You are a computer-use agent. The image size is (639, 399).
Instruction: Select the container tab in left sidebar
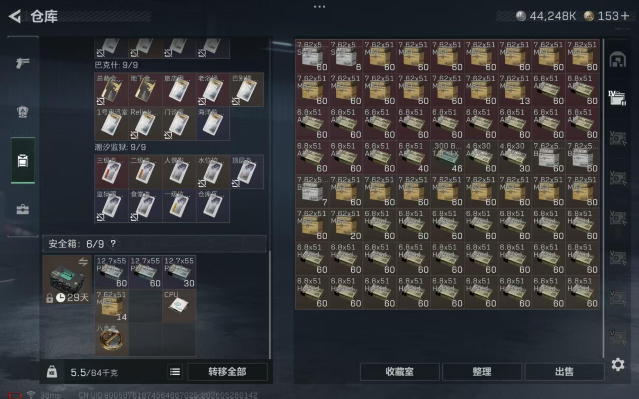(23, 161)
